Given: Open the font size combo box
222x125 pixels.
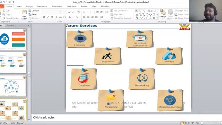Looking at the screenshot, I should tap(64, 12).
